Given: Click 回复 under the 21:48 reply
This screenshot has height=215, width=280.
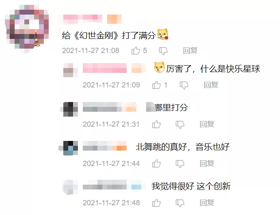Looking at the screenshot, I should pyautogui.click(x=207, y=203).
